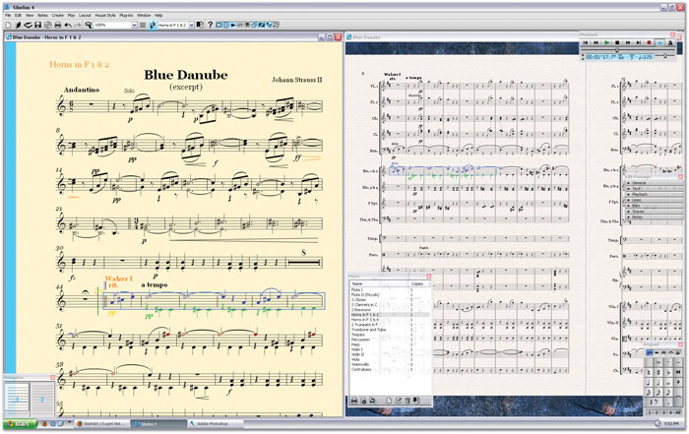Expand the Text section in properties panel
This screenshot has width=689, height=434.
(655, 189)
